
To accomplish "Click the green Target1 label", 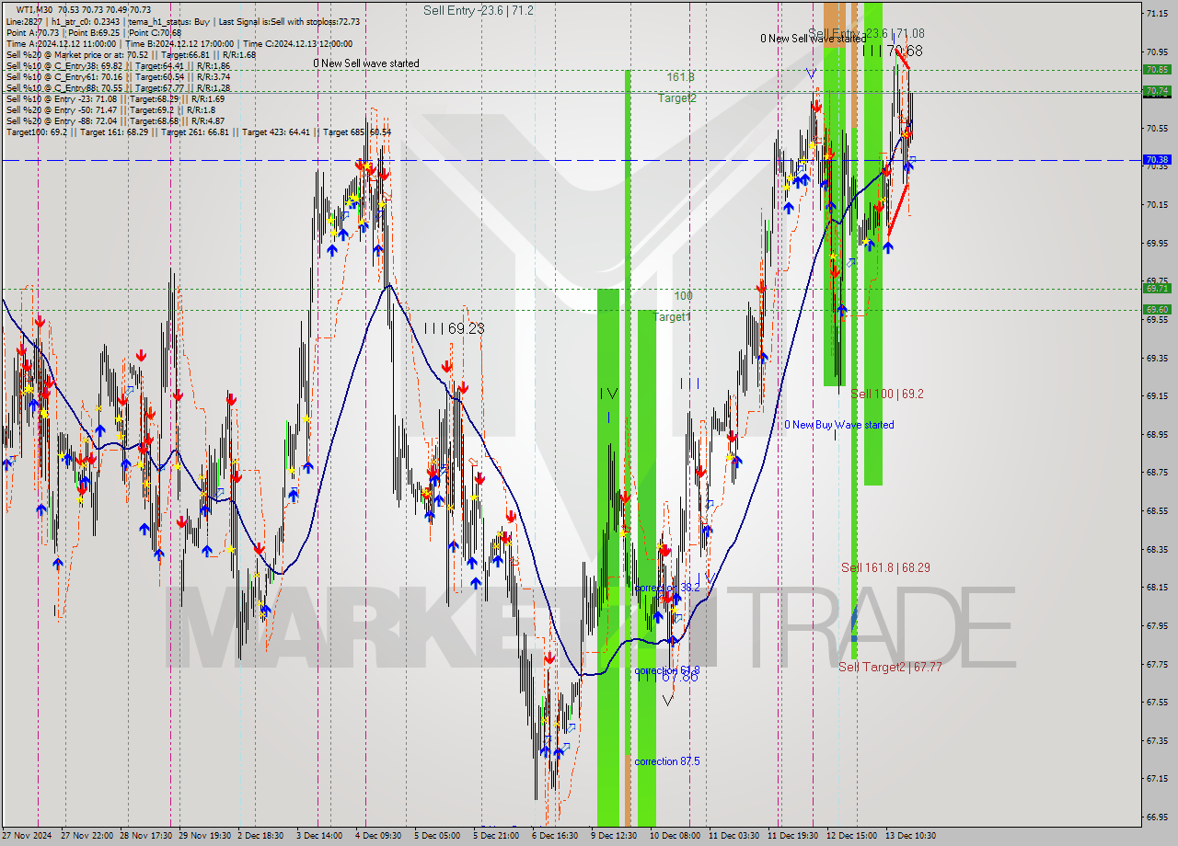I will [672, 316].
